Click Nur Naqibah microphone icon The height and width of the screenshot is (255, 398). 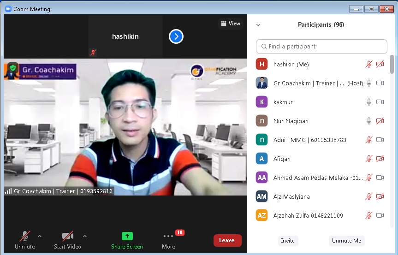369,121
